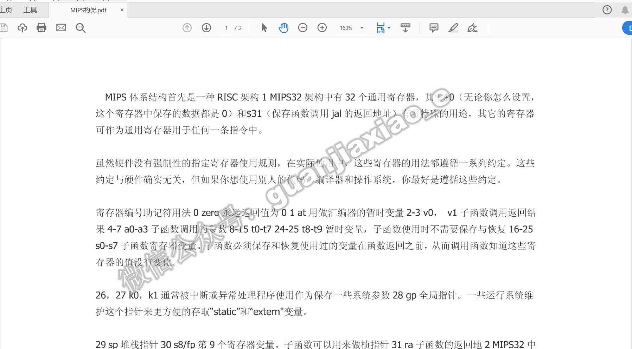Activate the hand pan tool

point(283,28)
